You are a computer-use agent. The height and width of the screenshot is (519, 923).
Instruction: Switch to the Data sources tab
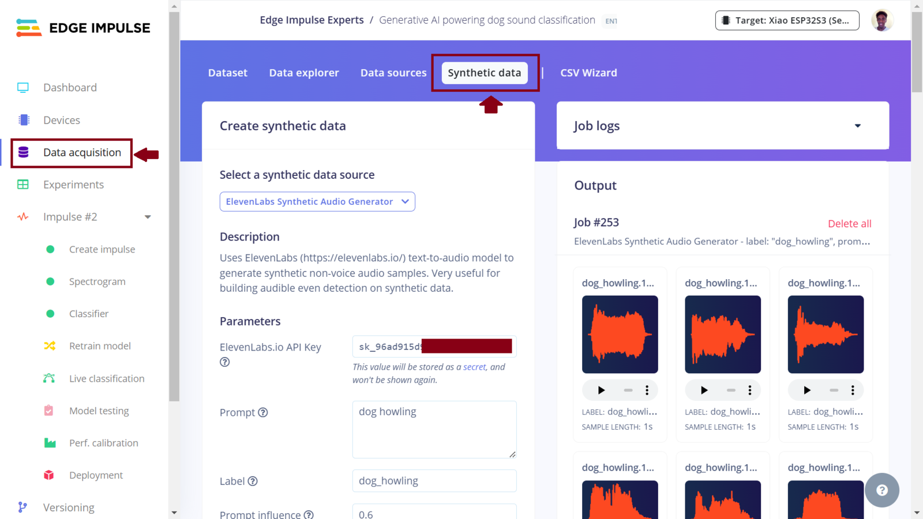click(393, 73)
